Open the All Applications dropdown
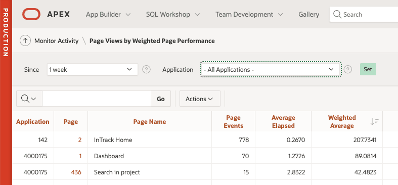 click(x=271, y=69)
